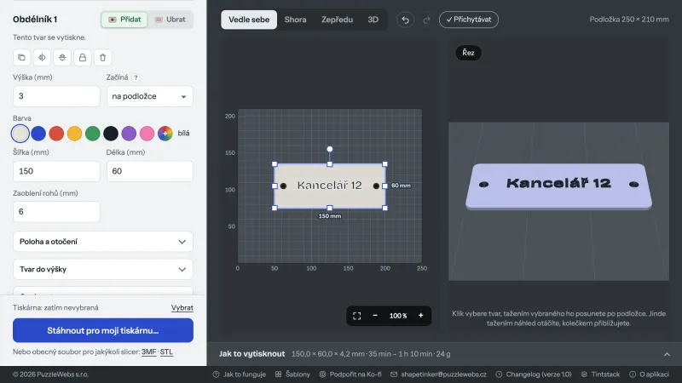Expand the Tvar do výšky section
The width and height of the screenshot is (682, 383).
point(103,269)
